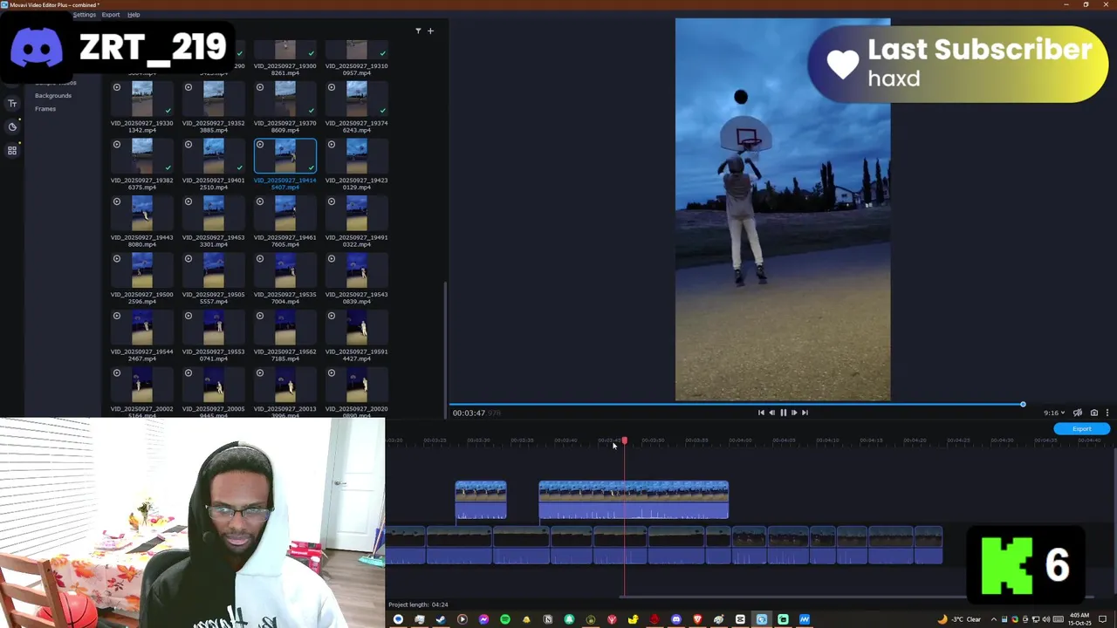Open the 9:16 aspect ratio dropdown
The height and width of the screenshot is (628, 1117).
pyautogui.click(x=1054, y=413)
